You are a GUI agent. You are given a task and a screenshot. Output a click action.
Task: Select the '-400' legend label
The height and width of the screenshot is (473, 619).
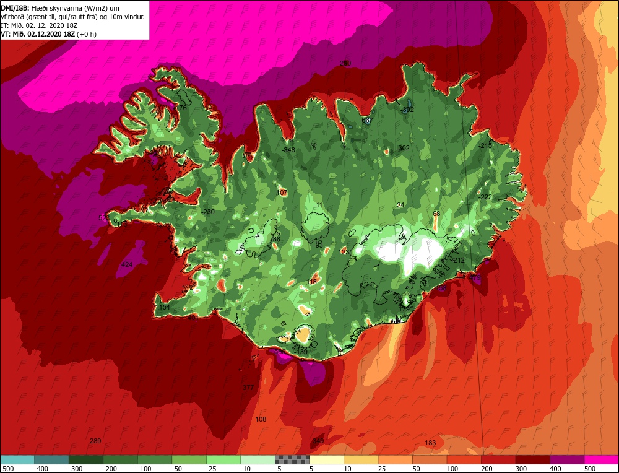(x=41, y=469)
